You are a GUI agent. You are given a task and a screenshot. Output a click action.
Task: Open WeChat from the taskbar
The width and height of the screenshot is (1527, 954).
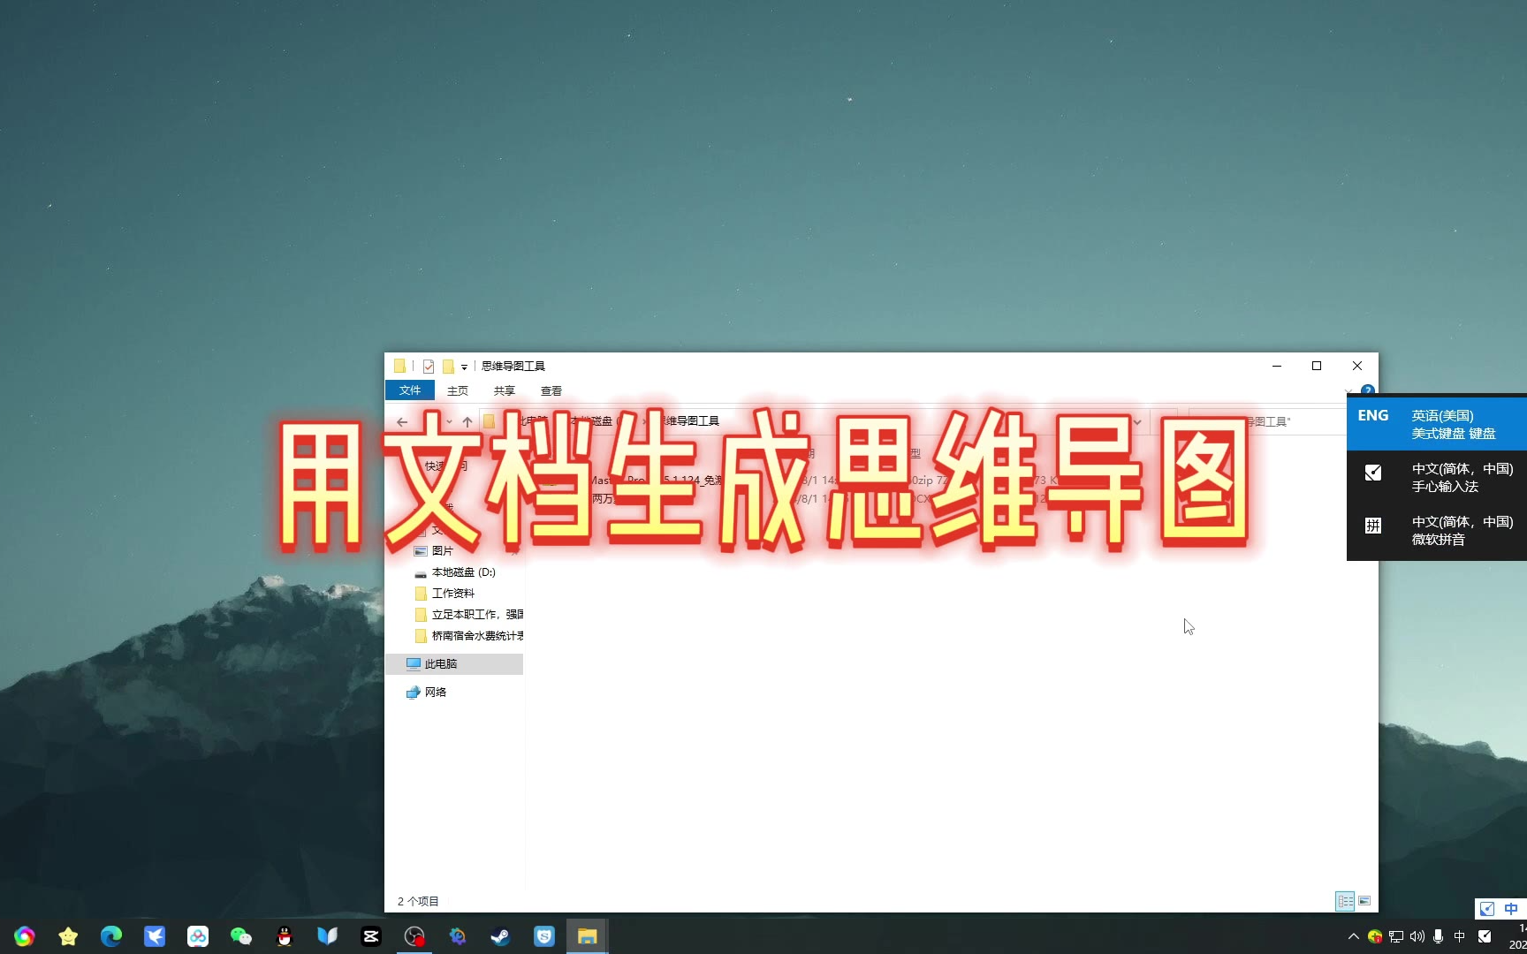click(x=241, y=936)
